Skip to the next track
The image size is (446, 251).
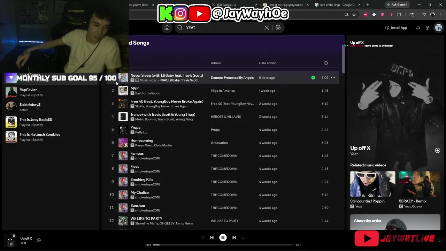click(234, 237)
